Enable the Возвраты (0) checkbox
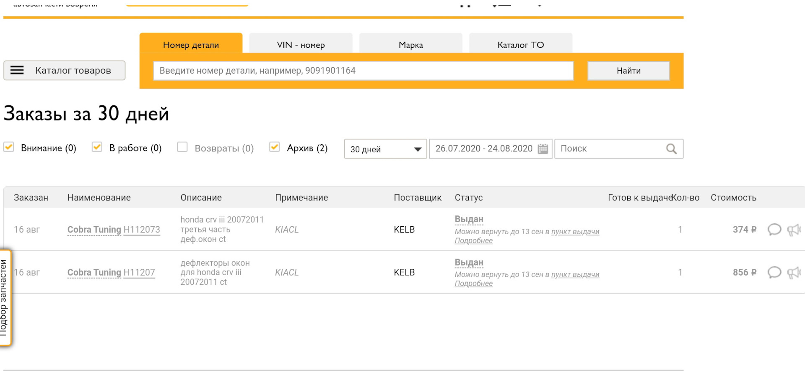805x371 pixels. [182, 147]
